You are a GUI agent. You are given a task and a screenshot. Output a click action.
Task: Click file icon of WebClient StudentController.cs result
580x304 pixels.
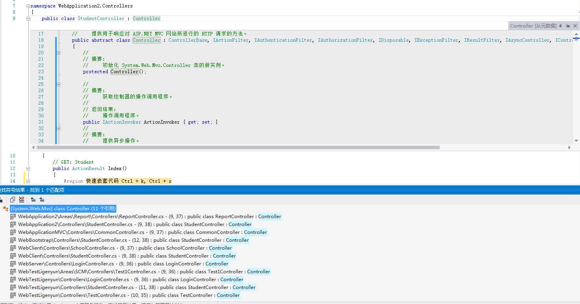coord(13,256)
